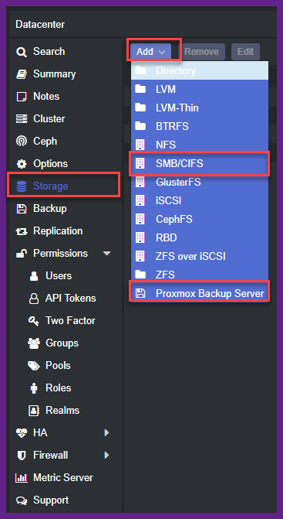Click the Firewall shield icon
Screen dimensions: 283x519
click(x=22, y=456)
